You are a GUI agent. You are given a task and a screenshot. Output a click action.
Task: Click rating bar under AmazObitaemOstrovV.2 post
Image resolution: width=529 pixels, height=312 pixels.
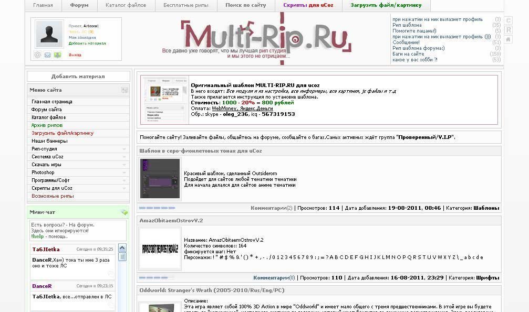(x=157, y=277)
